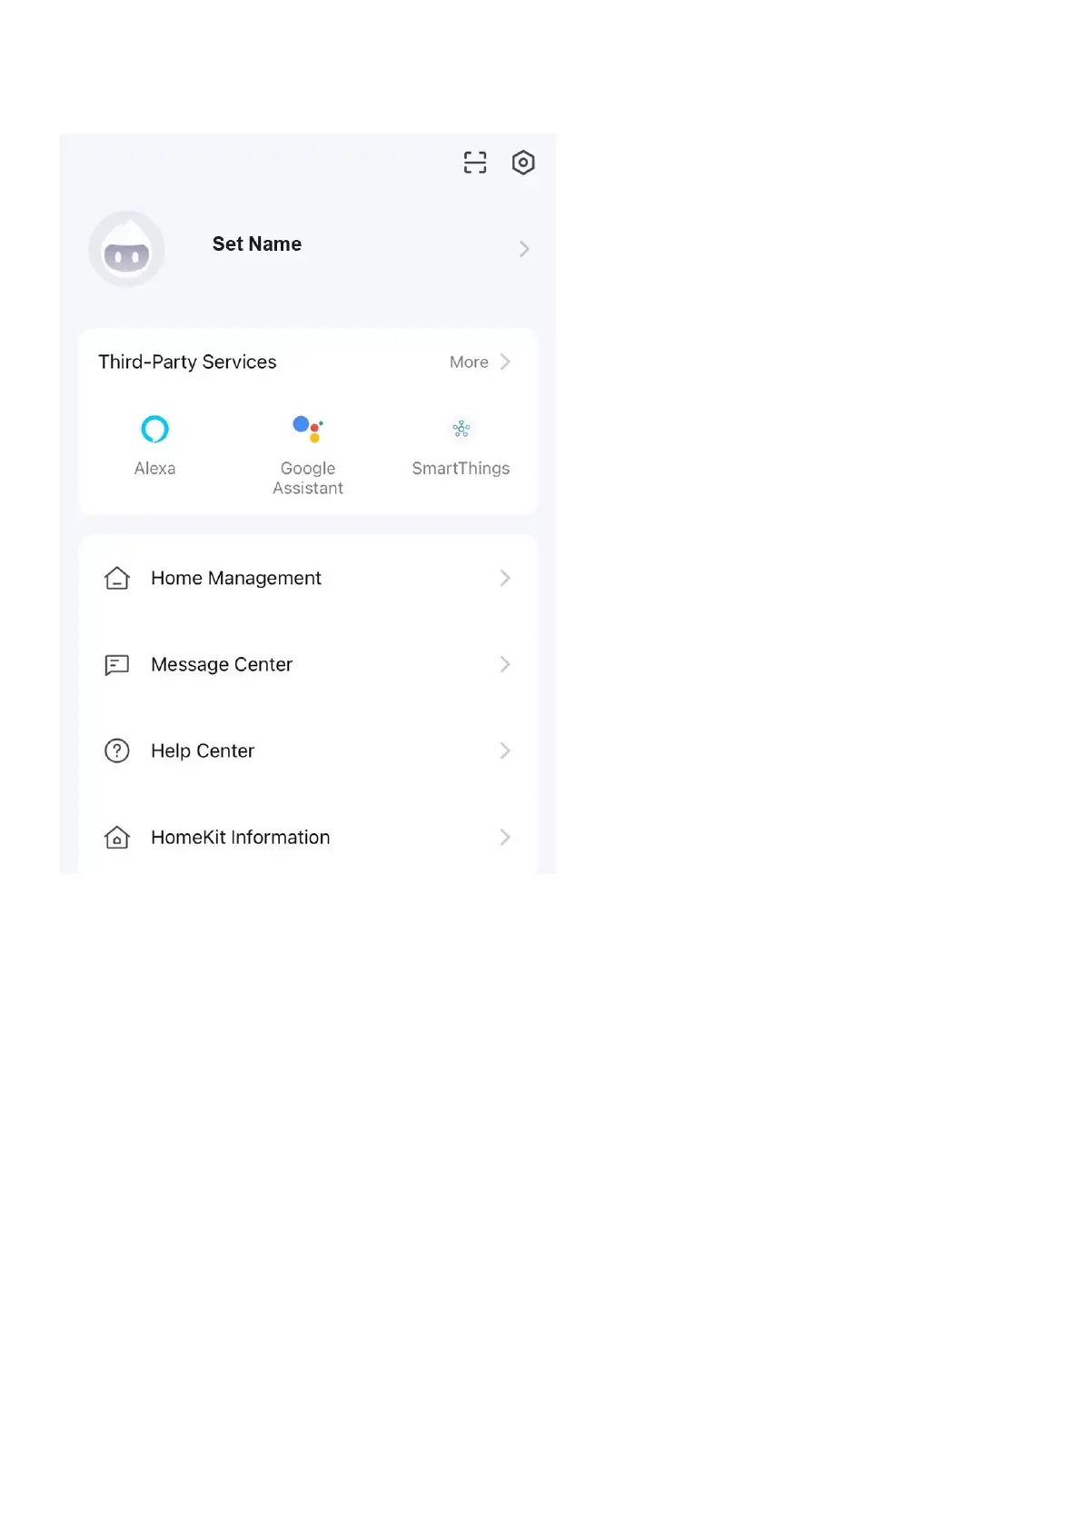
Task: Click the Set Name label
Action: pos(257,244)
